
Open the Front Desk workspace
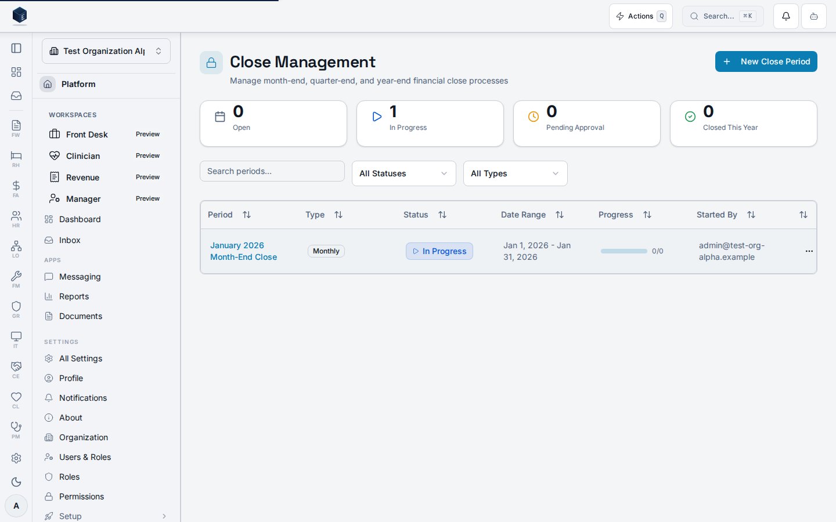106,135
